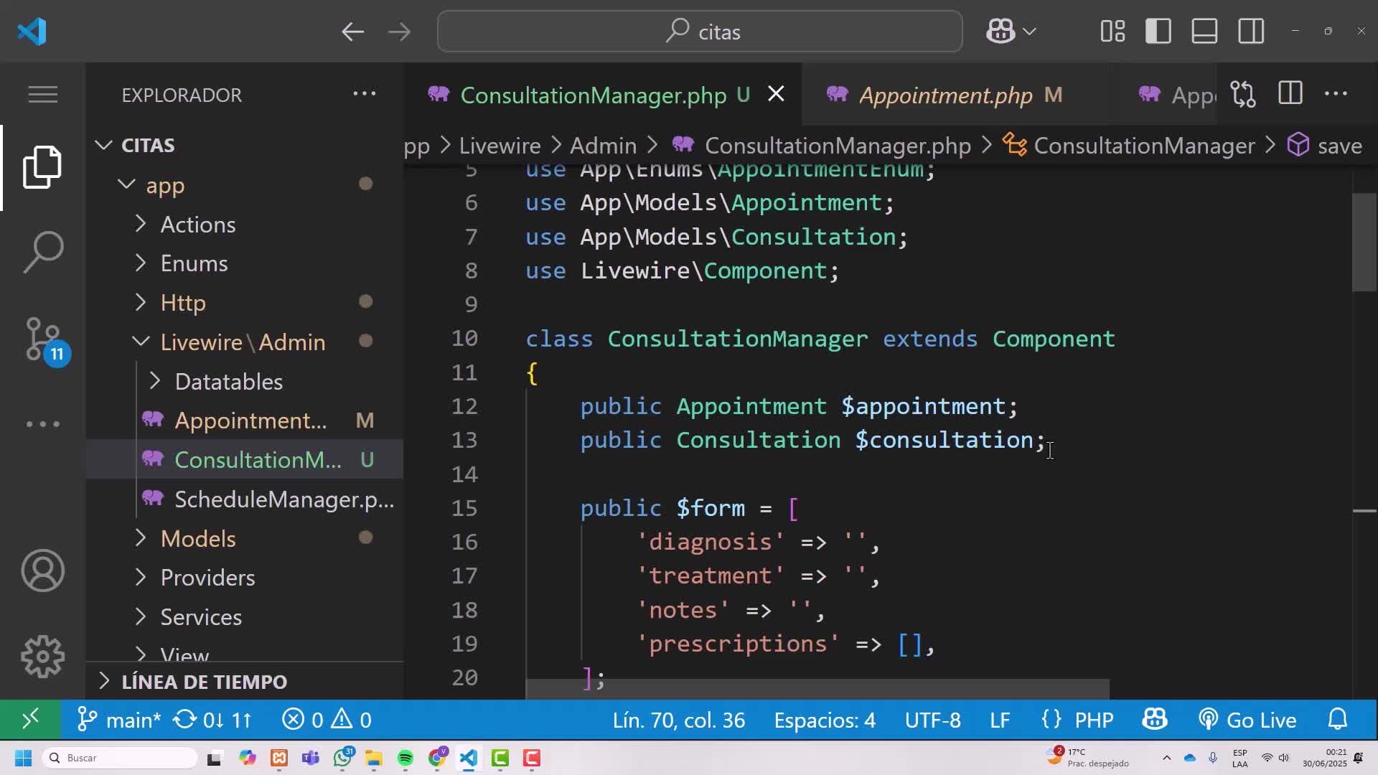The height and width of the screenshot is (775, 1378).
Task: Open Windows Start menu
Action: point(23,758)
